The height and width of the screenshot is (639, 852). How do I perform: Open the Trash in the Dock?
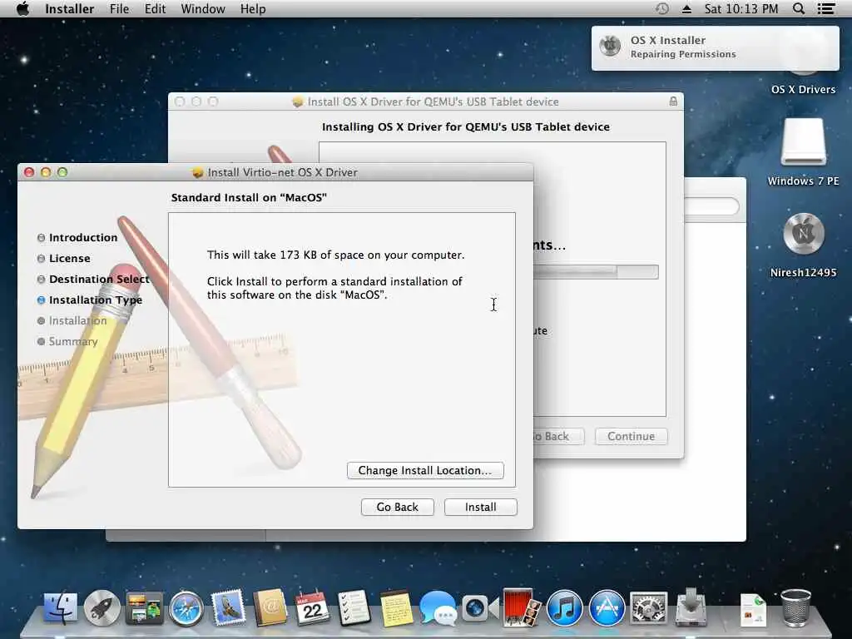pyautogui.click(x=795, y=607)
